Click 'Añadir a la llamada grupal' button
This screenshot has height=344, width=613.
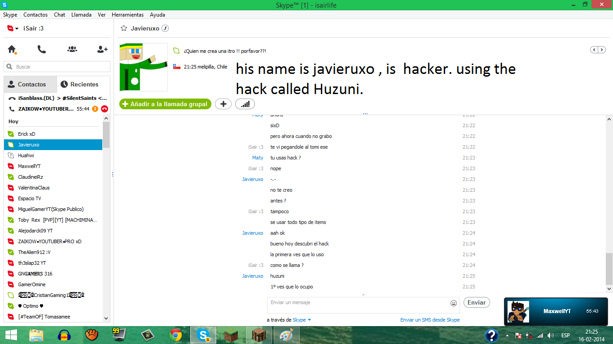click(x=165, y=104)
